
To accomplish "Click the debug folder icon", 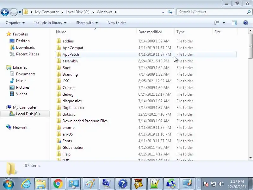I will click(59, 94).
